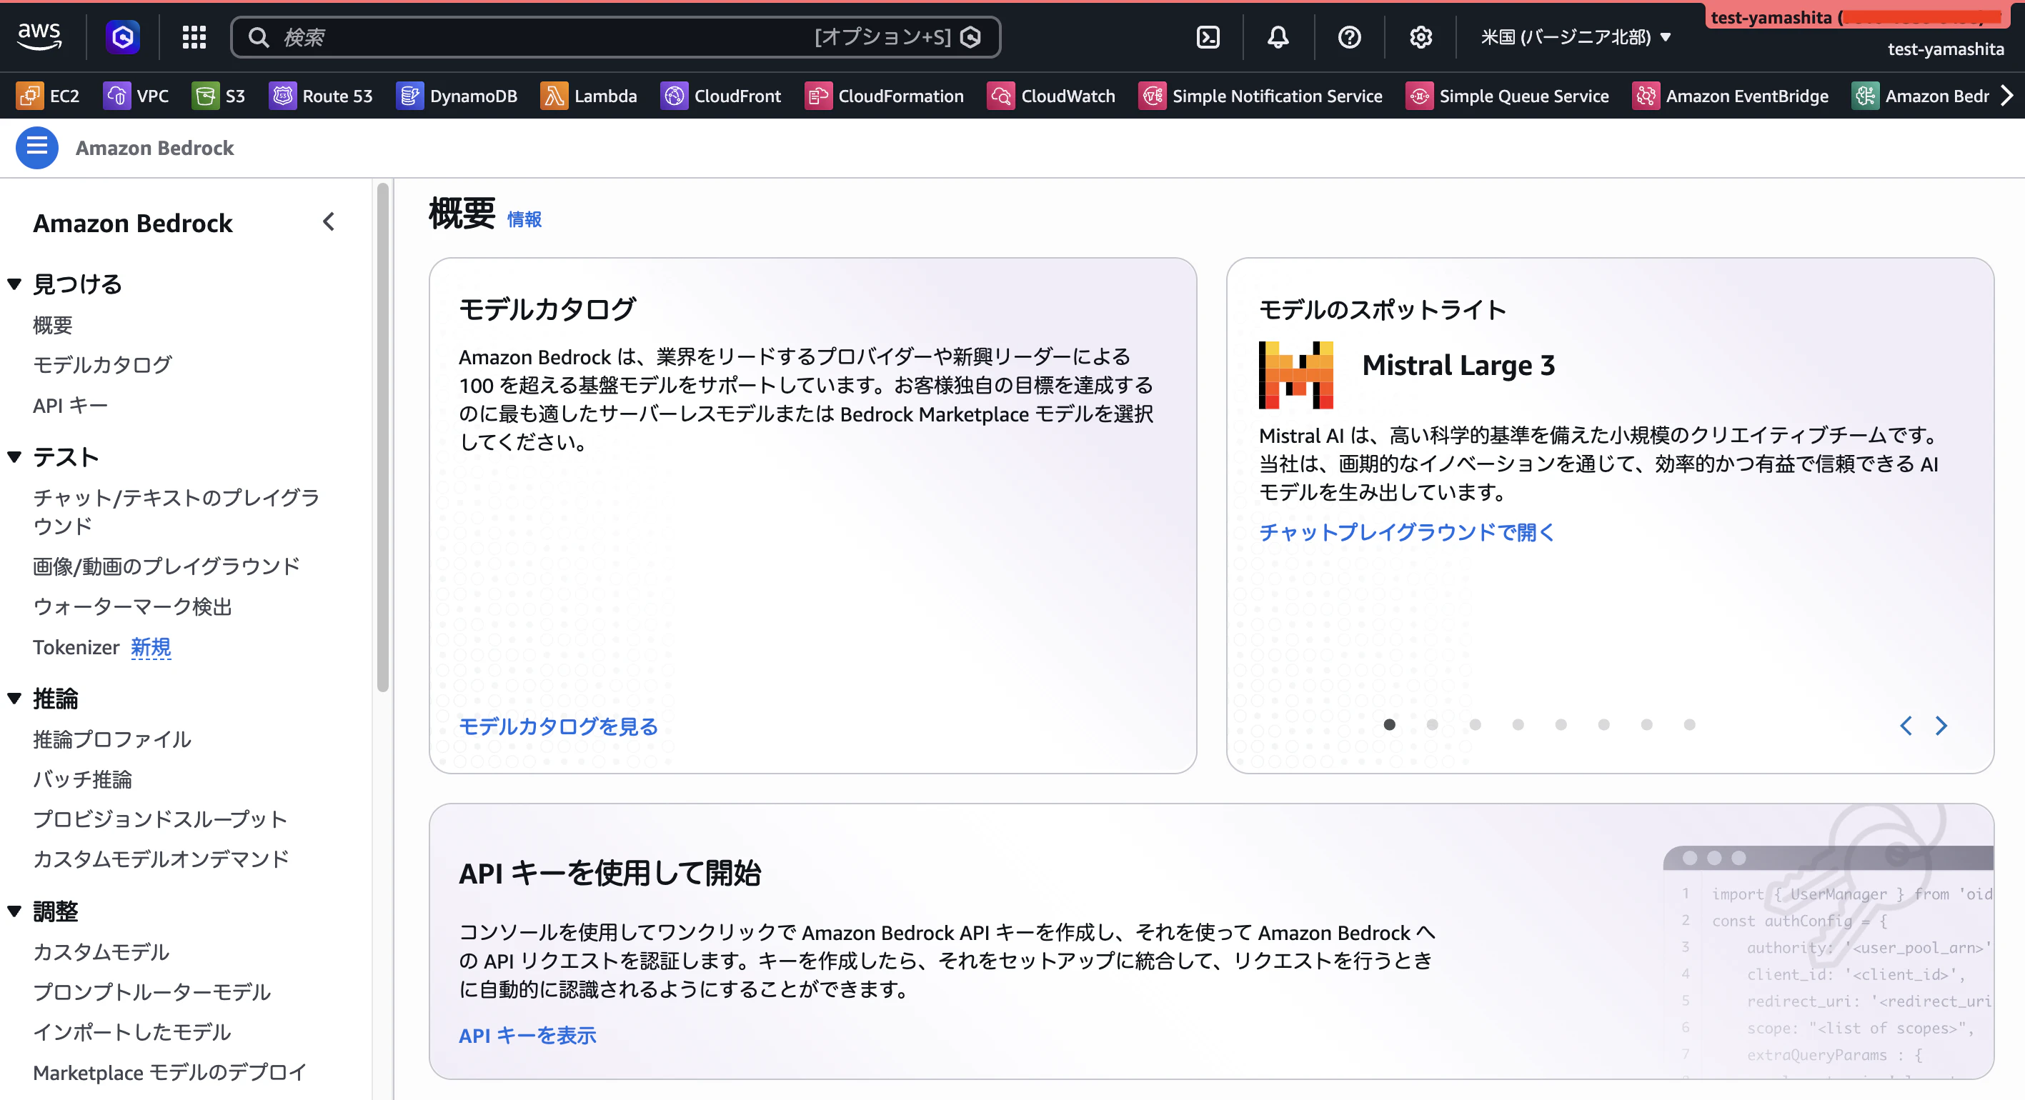2025x1100 pixels.
Task: Open Amazon Bedrock favorites shortcut
Action: coord(1921,96)
